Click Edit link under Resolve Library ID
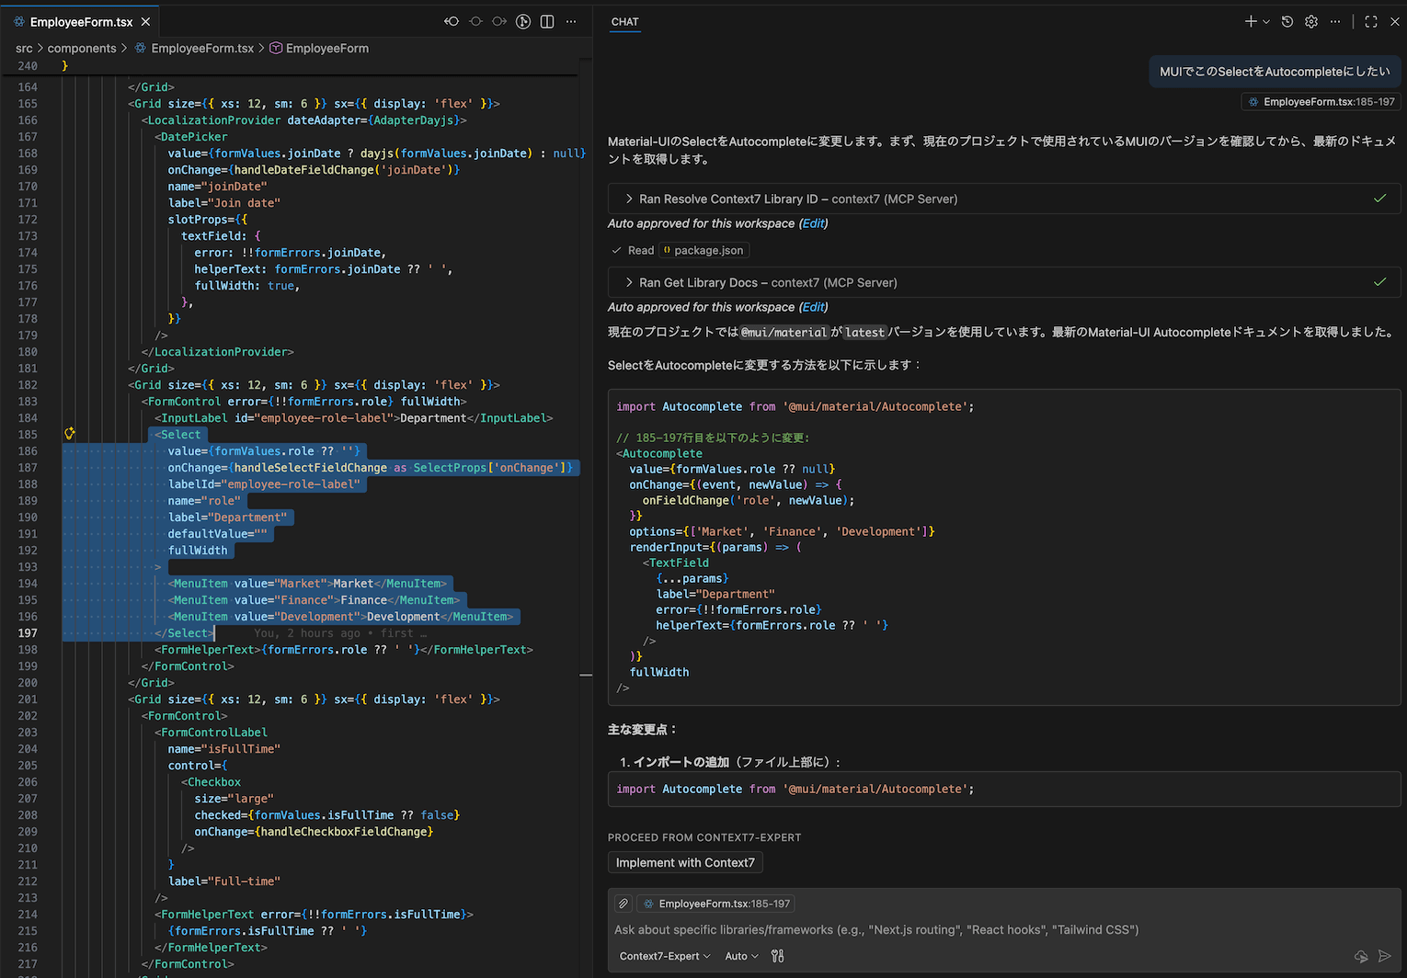This screenshot has width=1407, height=978. click(x=813, y=223)
